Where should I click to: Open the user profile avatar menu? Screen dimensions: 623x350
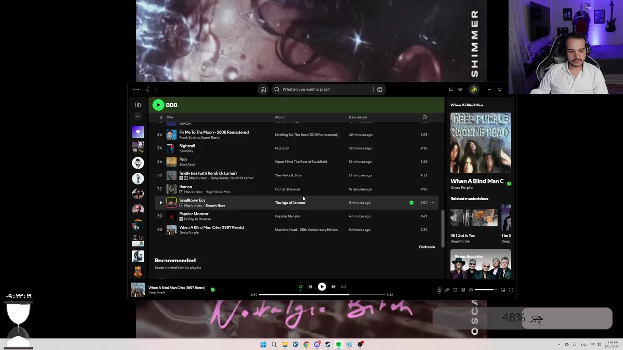point(474,89)
